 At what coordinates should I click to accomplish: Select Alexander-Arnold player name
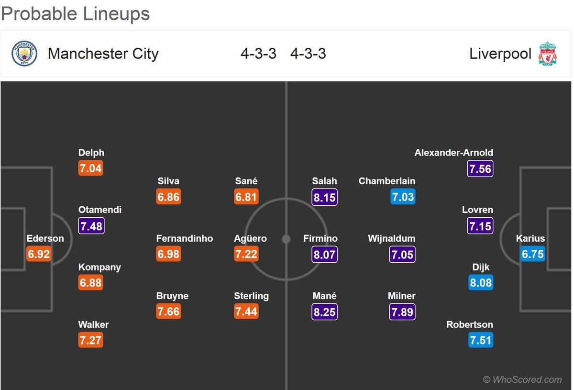pos(454,153)
